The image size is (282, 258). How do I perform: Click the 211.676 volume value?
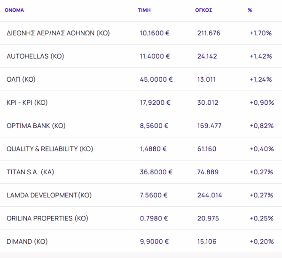[209, 33]
